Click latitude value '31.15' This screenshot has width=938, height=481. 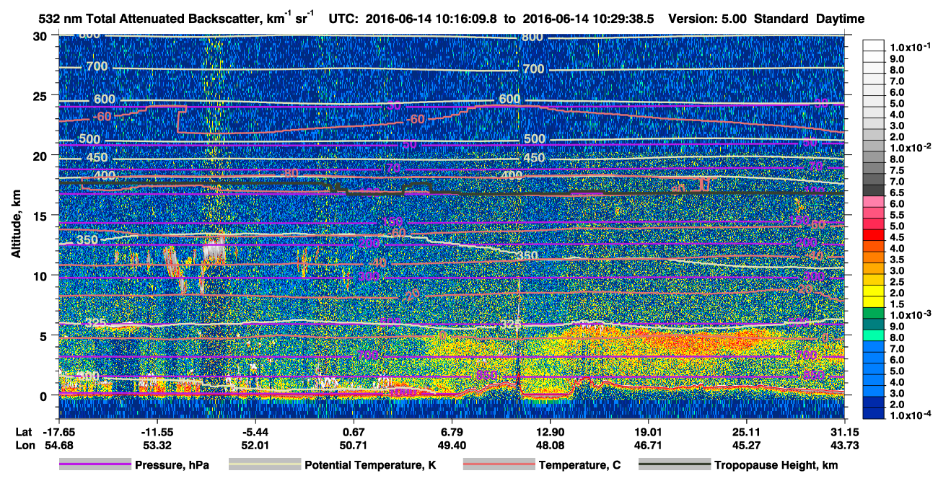pyautogui.click(x=845, y=431)
